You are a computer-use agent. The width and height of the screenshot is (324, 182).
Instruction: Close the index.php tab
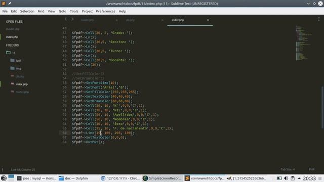click(208, 20)
